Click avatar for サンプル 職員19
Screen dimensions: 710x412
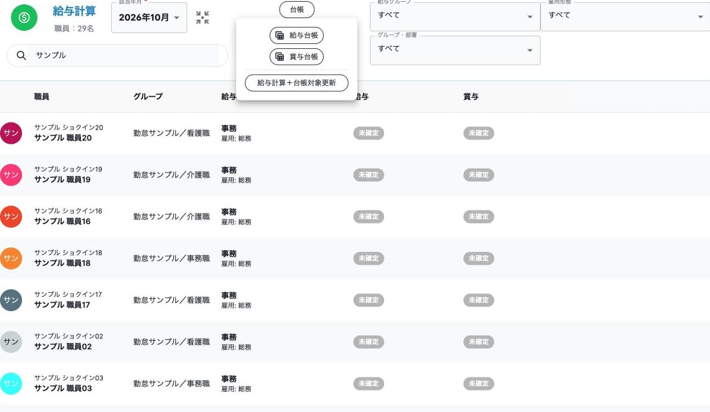pyautogui.click(x=11, y=175)
